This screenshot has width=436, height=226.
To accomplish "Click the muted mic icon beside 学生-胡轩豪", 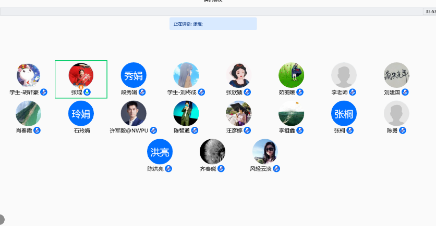I will 44,92.
